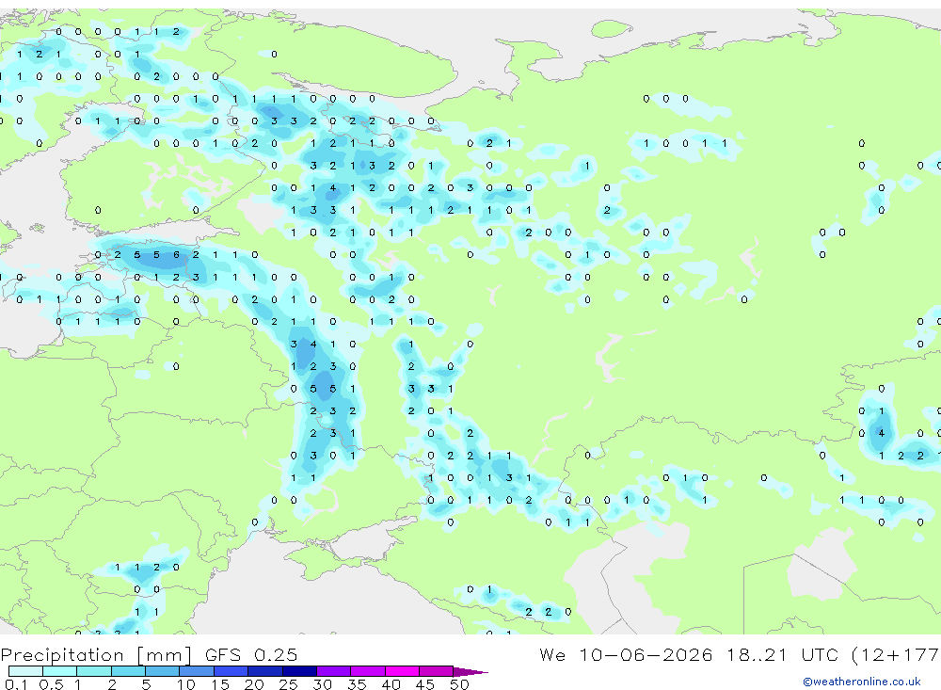Click legend scale value '15'

(x=220, y=684)
